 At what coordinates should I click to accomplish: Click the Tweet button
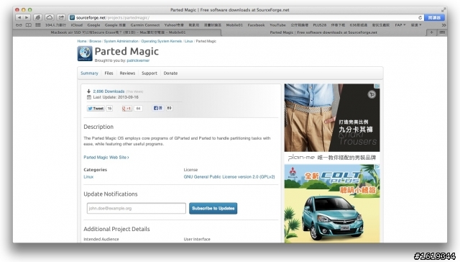pyautogui.click(x=96, y=109)
